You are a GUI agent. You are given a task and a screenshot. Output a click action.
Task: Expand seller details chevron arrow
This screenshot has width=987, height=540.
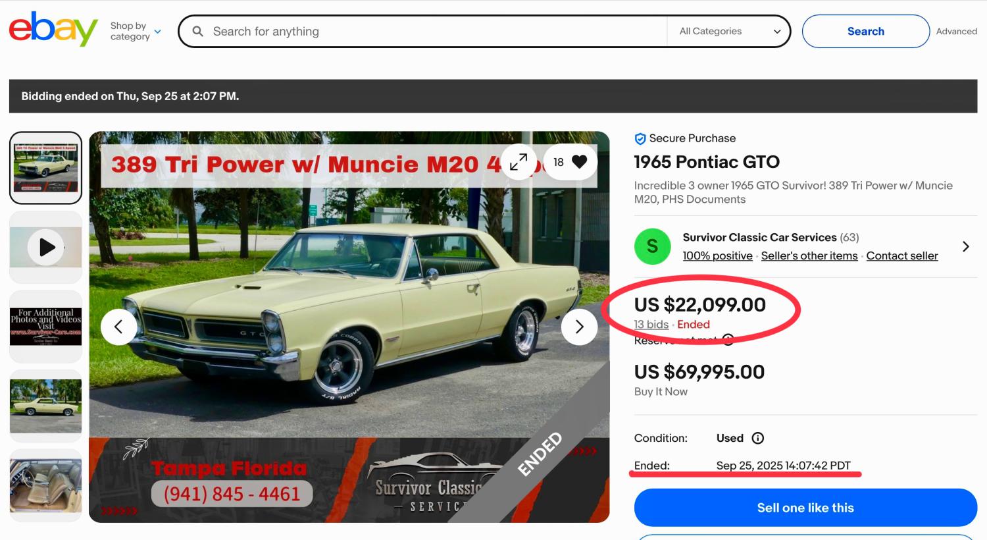965,246
